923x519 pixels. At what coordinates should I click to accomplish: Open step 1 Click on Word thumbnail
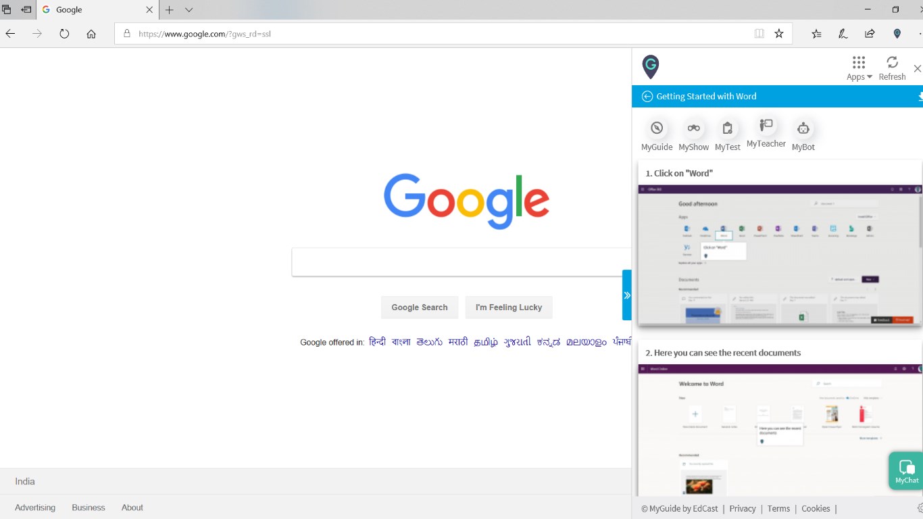click(x=780, y=255)
